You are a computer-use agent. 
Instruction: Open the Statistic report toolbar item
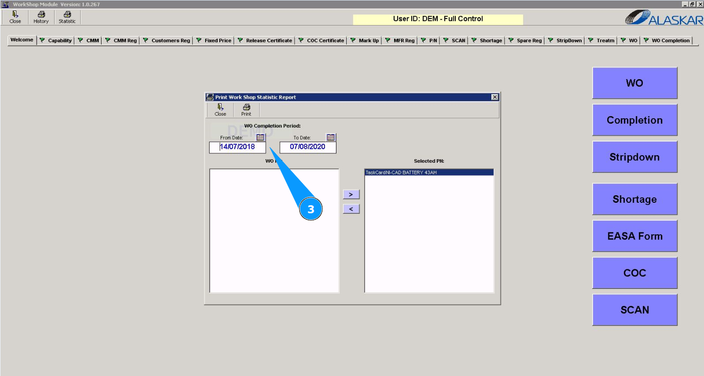click(x=67, y=18)
